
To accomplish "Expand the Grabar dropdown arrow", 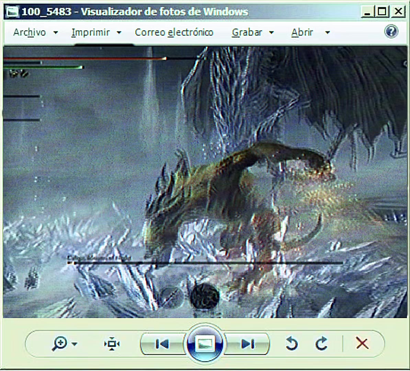I will (x=271, y=33).
